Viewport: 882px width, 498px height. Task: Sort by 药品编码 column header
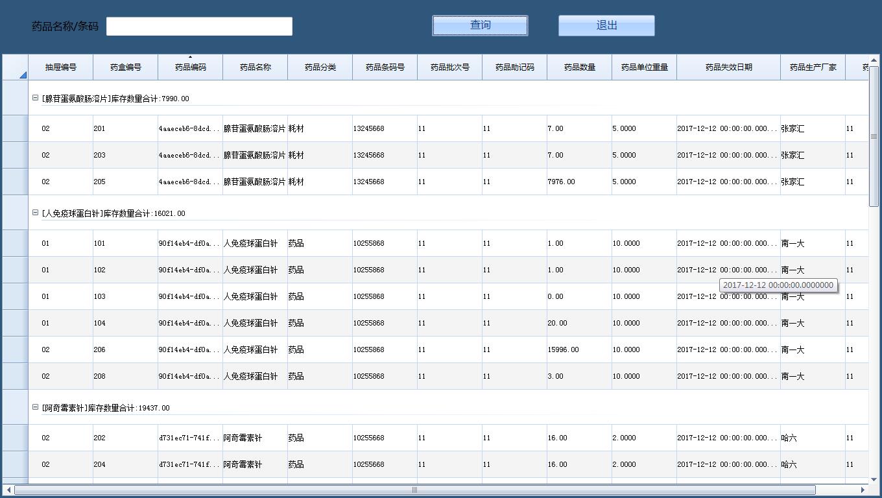(190, 67)
